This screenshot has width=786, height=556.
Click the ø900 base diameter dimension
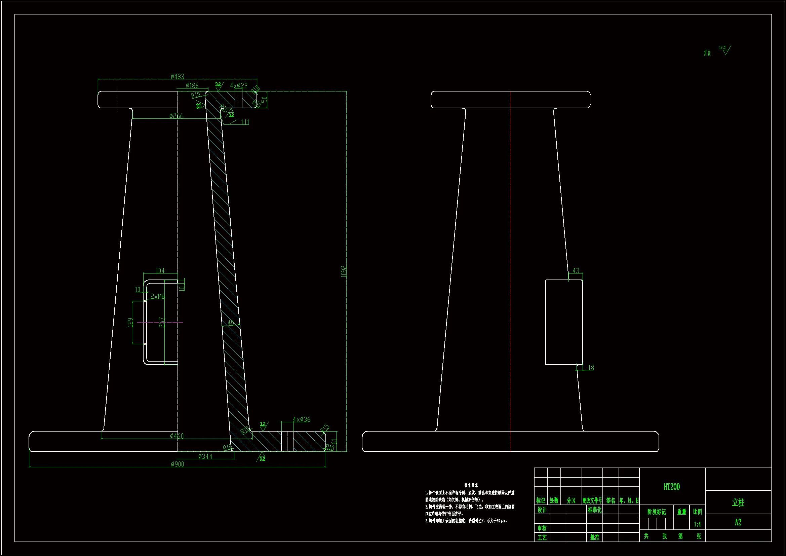click(x=177, y=464)
